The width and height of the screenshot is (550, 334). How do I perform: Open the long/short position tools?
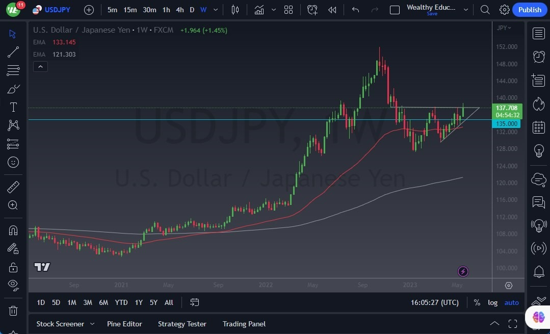coord(13,144)
